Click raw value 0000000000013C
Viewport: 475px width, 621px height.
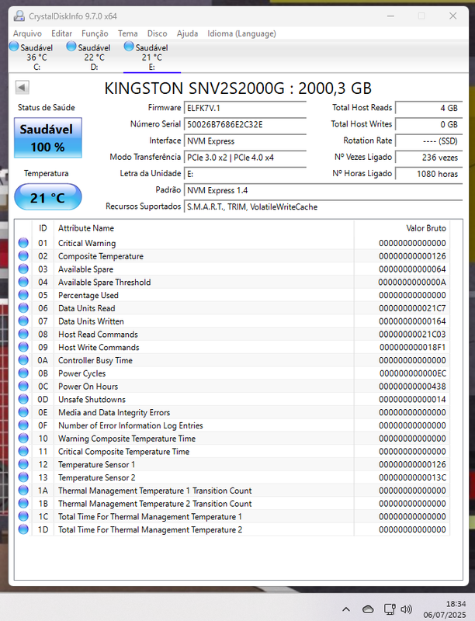click(412, 477)
